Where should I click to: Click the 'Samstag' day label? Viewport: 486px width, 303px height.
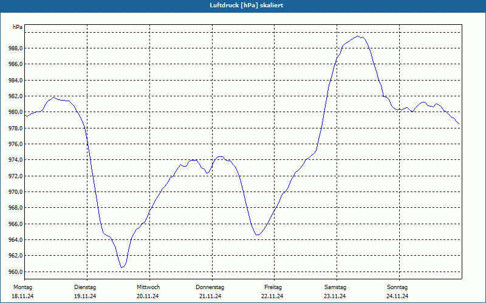point(335,287)
